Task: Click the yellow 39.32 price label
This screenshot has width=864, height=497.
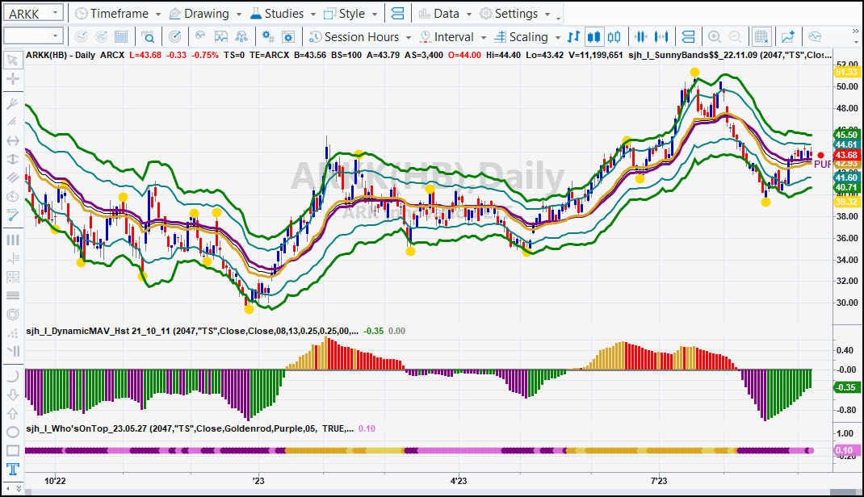Action: click(x=846, y=202)
